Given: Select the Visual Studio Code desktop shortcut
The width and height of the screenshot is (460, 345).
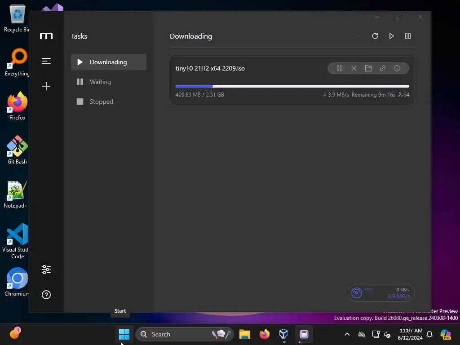Looking at the screenshot, I should tap(16, 241).
